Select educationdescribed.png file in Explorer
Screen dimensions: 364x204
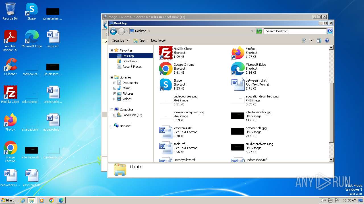[255, 100]
